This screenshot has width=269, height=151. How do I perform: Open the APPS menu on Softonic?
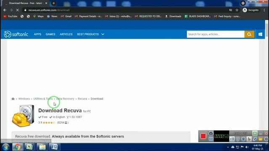[x=37, y=34]
